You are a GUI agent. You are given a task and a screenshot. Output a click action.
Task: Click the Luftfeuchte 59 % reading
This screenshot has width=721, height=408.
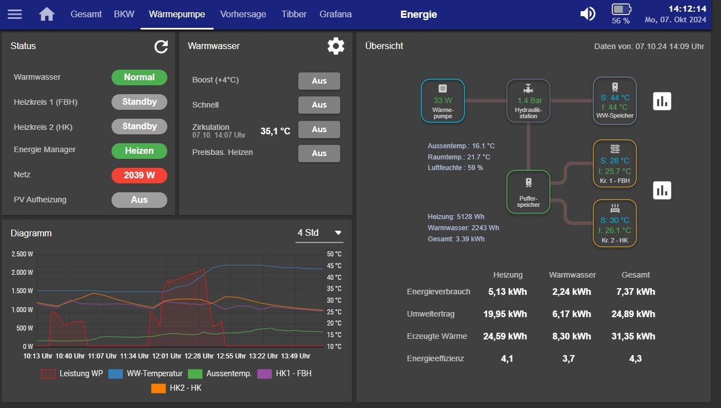pos(455,168)
